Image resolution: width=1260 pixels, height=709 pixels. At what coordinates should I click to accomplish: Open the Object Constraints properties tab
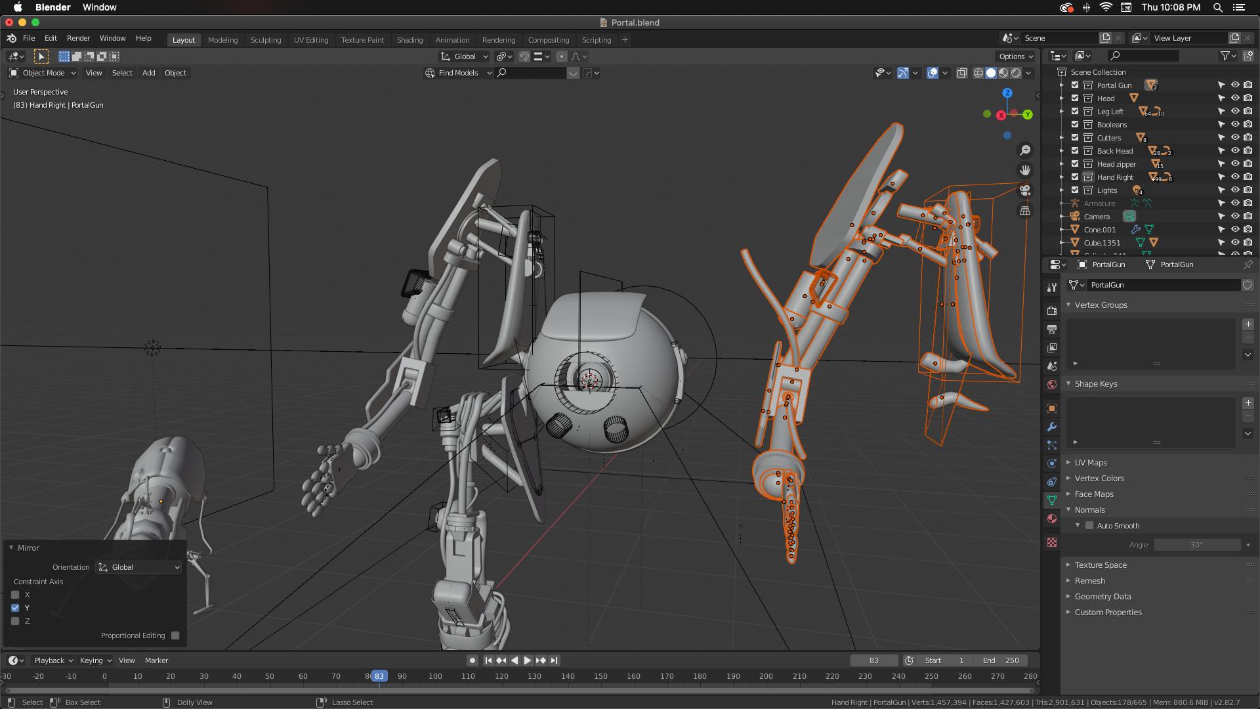click(1052, 482)
